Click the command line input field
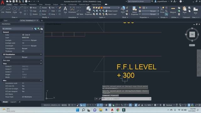 click(x=128, y=99)
